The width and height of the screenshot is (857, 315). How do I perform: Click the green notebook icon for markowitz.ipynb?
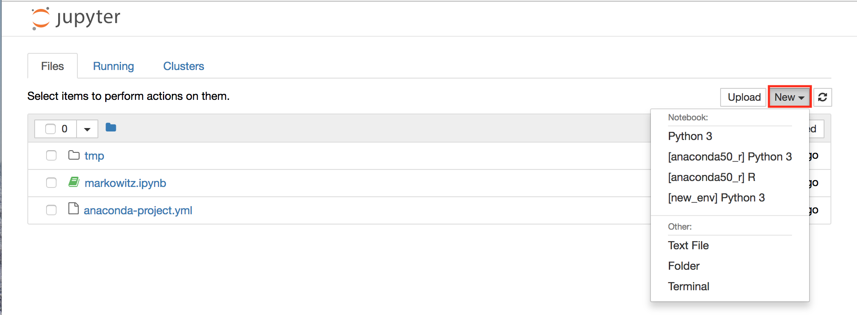tap(74, 183)
